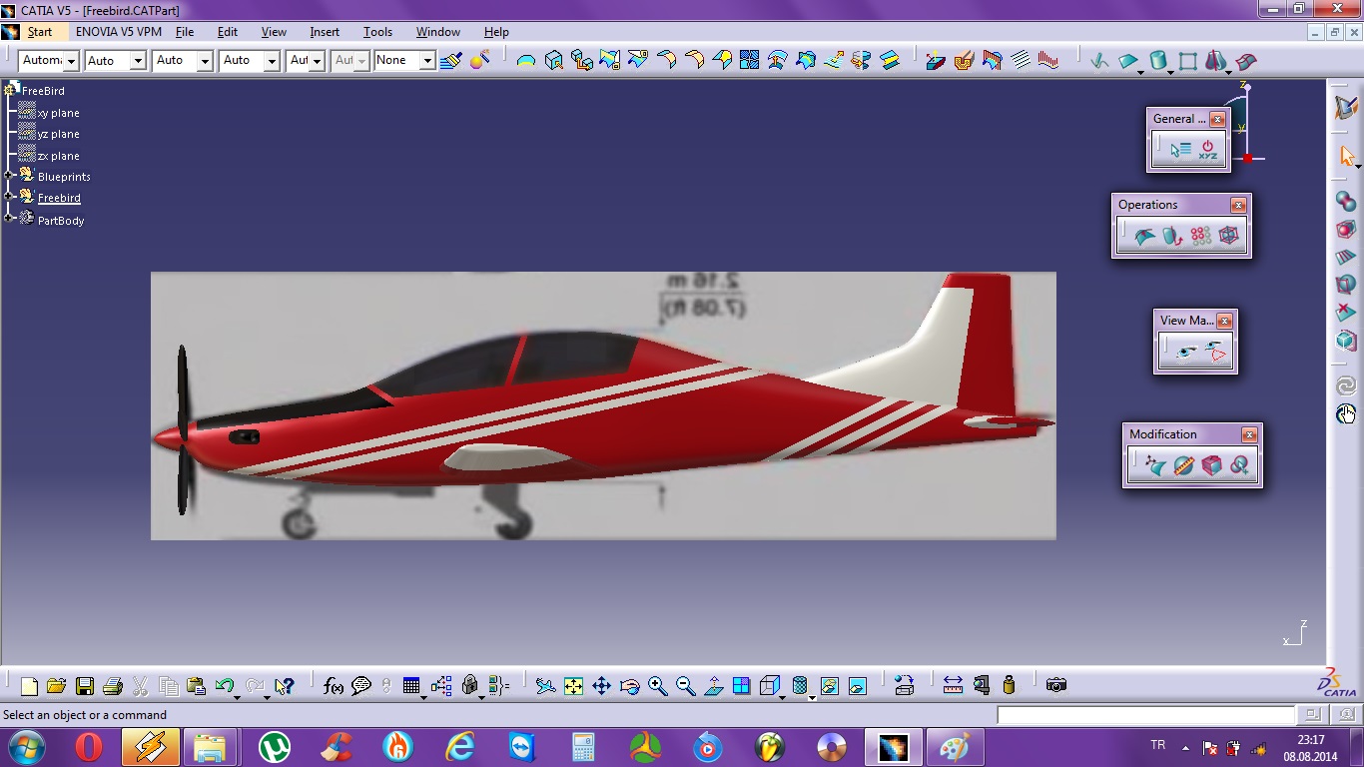Open Opera browser from the taskbar
Image resolution: width=1364 pixels, height=767 pixels.
pos(89,747)
